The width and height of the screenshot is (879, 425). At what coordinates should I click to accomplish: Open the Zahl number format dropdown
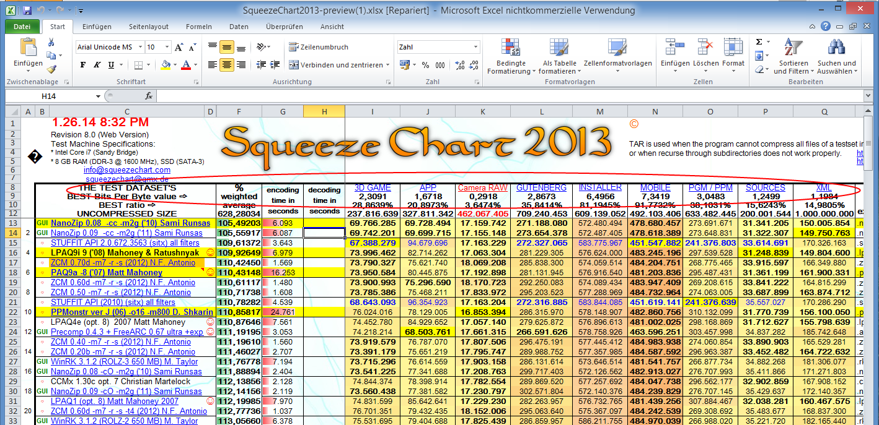475,47
